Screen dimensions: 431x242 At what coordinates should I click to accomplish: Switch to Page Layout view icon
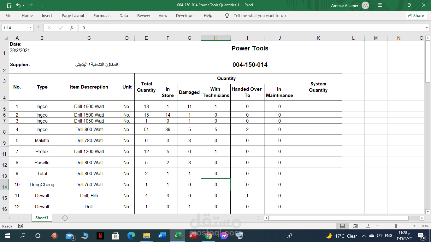tap(355, 226)
